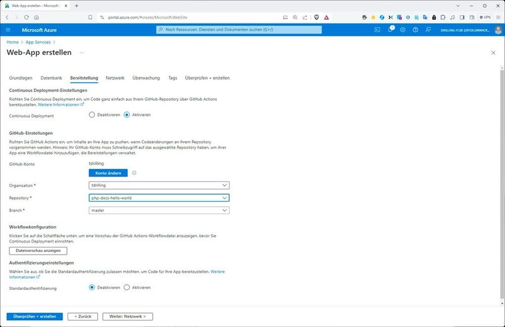Open Weitere Informationen link under Continuous Deployment
Image resolution: width=505 pixels, height=327 pixels.
pyautogui.click(x=61, y=105)
